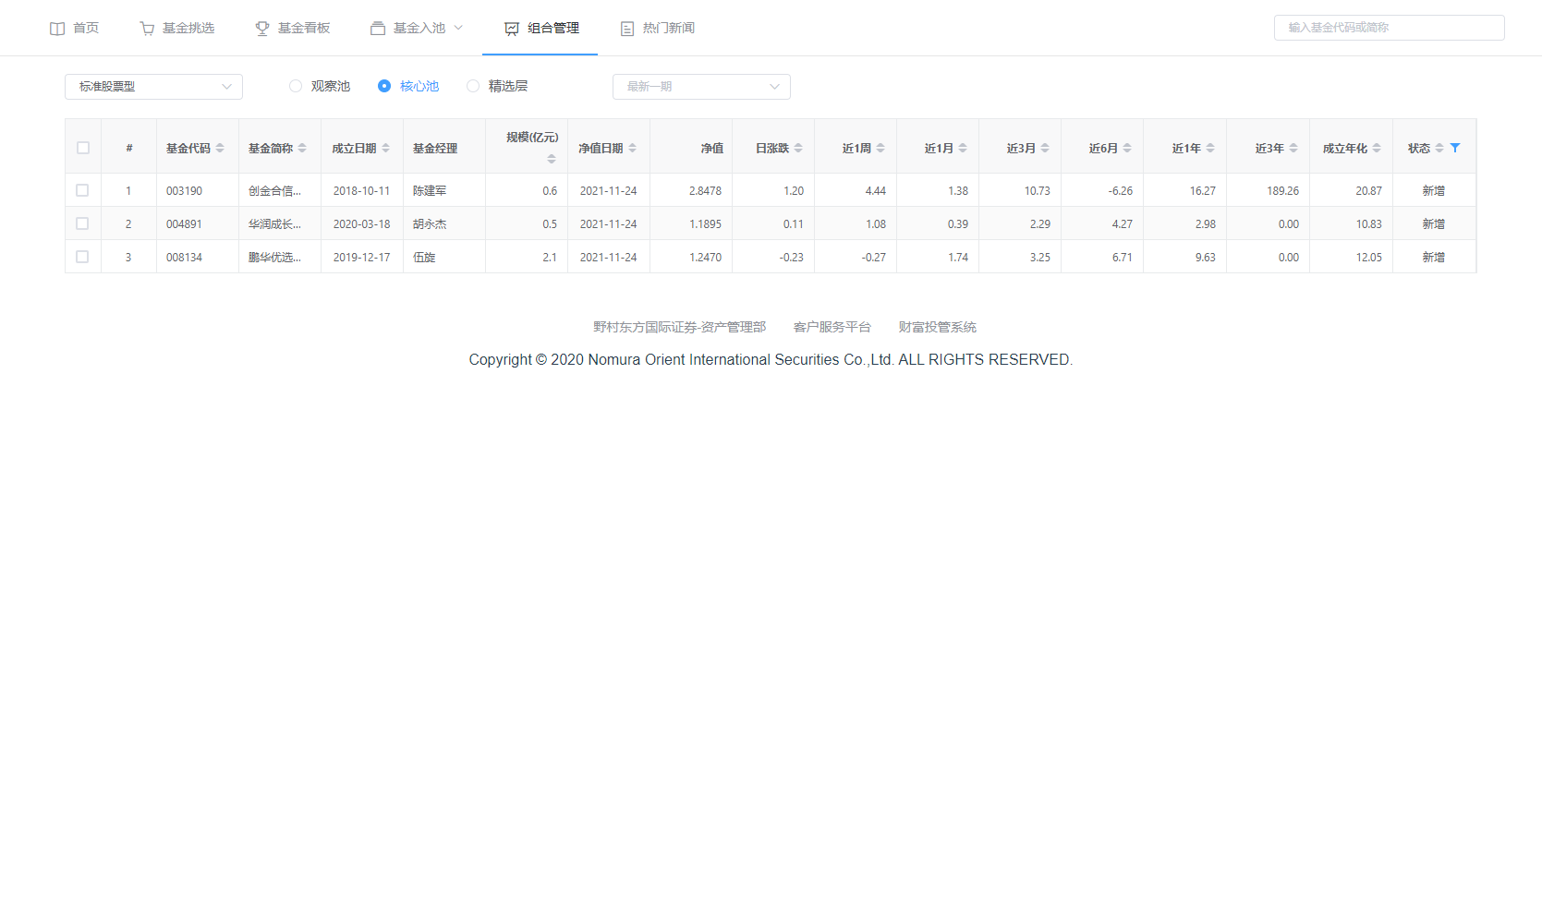This screenshot has height=904, width=1542.
Task: Sort by 近1月 column arrows
Action: pyautogui.click(x=963, y=148)
